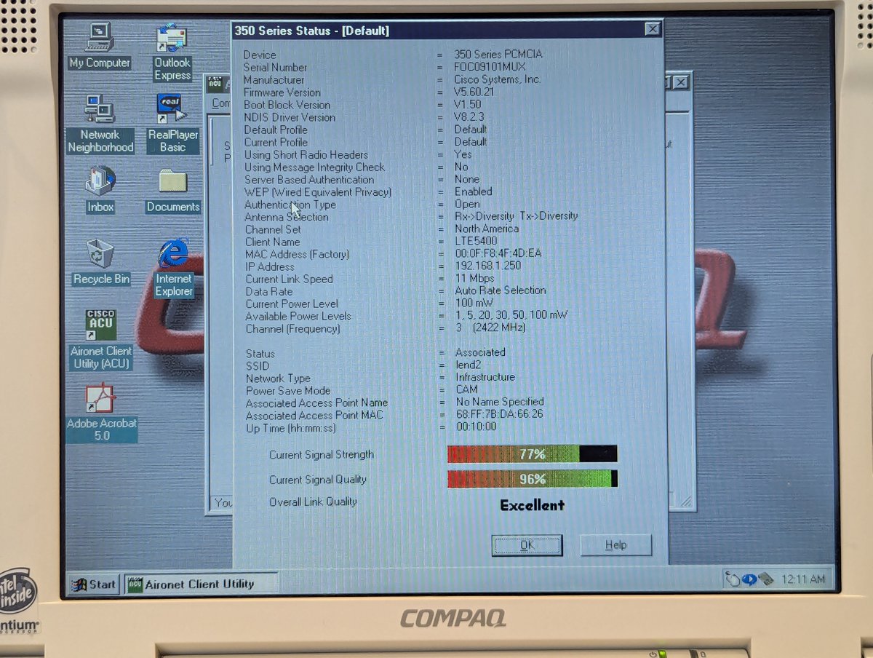Viewport: 873px width, 658px height.
Task: Click the Start button on the taskbar
Action: click(x=93, y=584)
